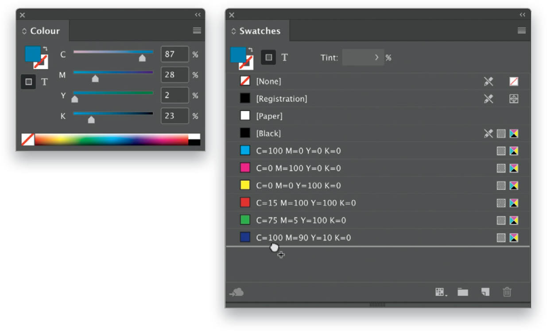547x331 pixels.
Task: Toggle formatting affects text T in Swatches panel
Action: [285, 58]
